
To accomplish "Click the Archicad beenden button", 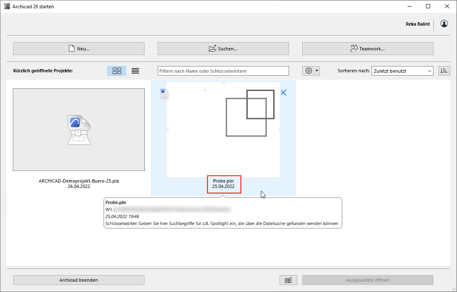I will click(79, 280).
